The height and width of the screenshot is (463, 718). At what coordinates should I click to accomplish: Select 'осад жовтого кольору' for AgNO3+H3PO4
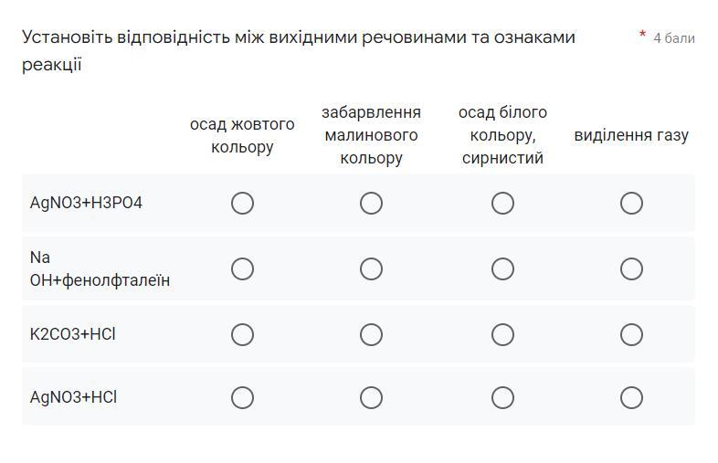(242, 203)
